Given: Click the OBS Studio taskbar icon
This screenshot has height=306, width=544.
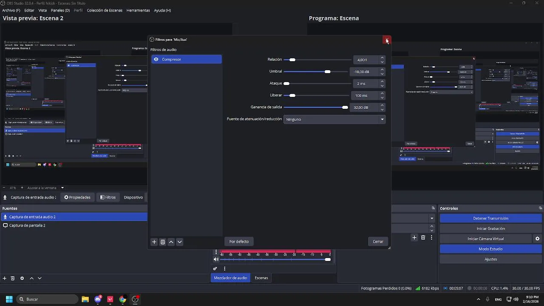Looking at the screenshot, I should tap(135, 299).
